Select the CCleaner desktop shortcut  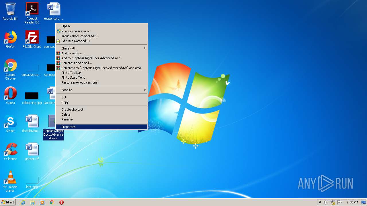tap(10, 152)
